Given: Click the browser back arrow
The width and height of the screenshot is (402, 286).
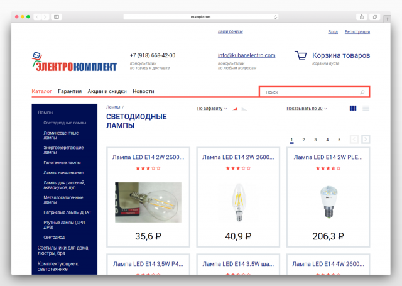Looking at the screenshot, I should pyautogui.click(x=38, y=17).
